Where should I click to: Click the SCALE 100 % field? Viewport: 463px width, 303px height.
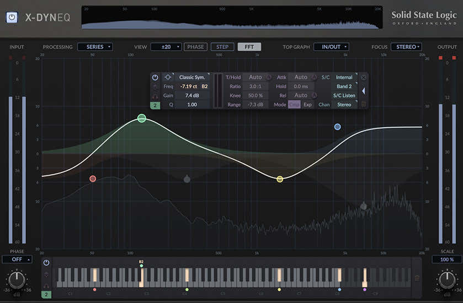[447, 259]
